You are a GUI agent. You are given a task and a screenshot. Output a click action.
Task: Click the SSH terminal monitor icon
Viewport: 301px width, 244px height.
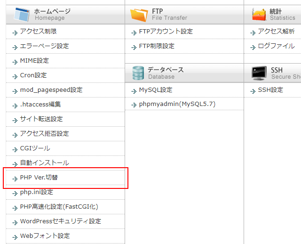(259, 73)
